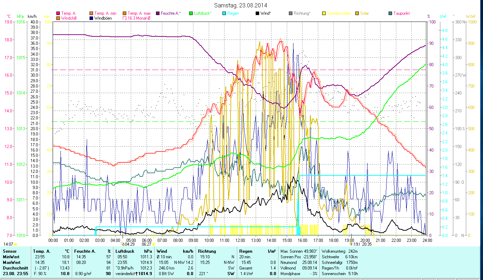Click the current pressure value 1014.9
483x280 pixels.
coord(146,274)
